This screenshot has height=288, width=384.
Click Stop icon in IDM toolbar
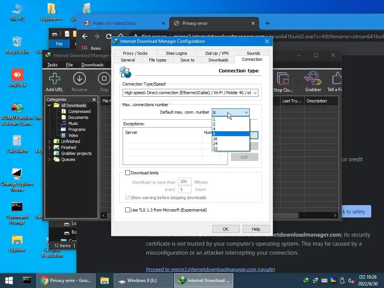click(104, 82)
